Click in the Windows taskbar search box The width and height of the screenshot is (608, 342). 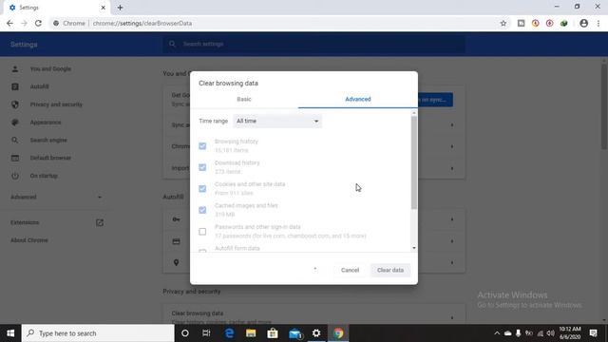[98, 333]
